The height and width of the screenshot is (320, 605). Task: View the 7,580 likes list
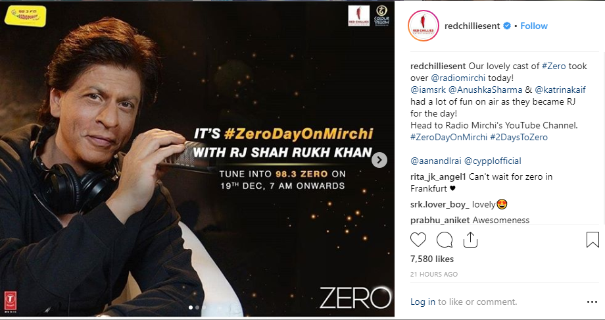coord(432,259)
